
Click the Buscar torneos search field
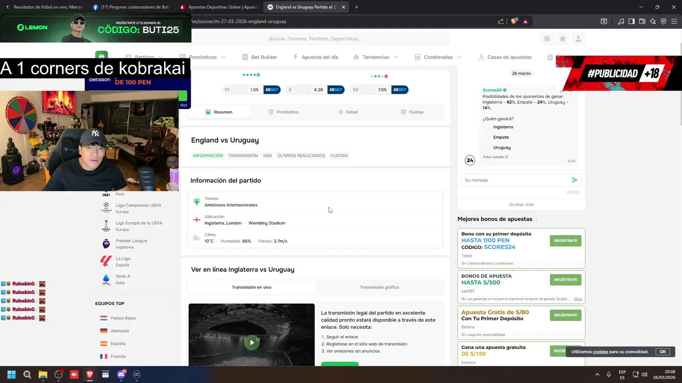click(315, 39)
